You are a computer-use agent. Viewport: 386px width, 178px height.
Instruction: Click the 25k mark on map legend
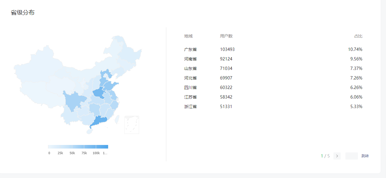(x=60, y=153)
